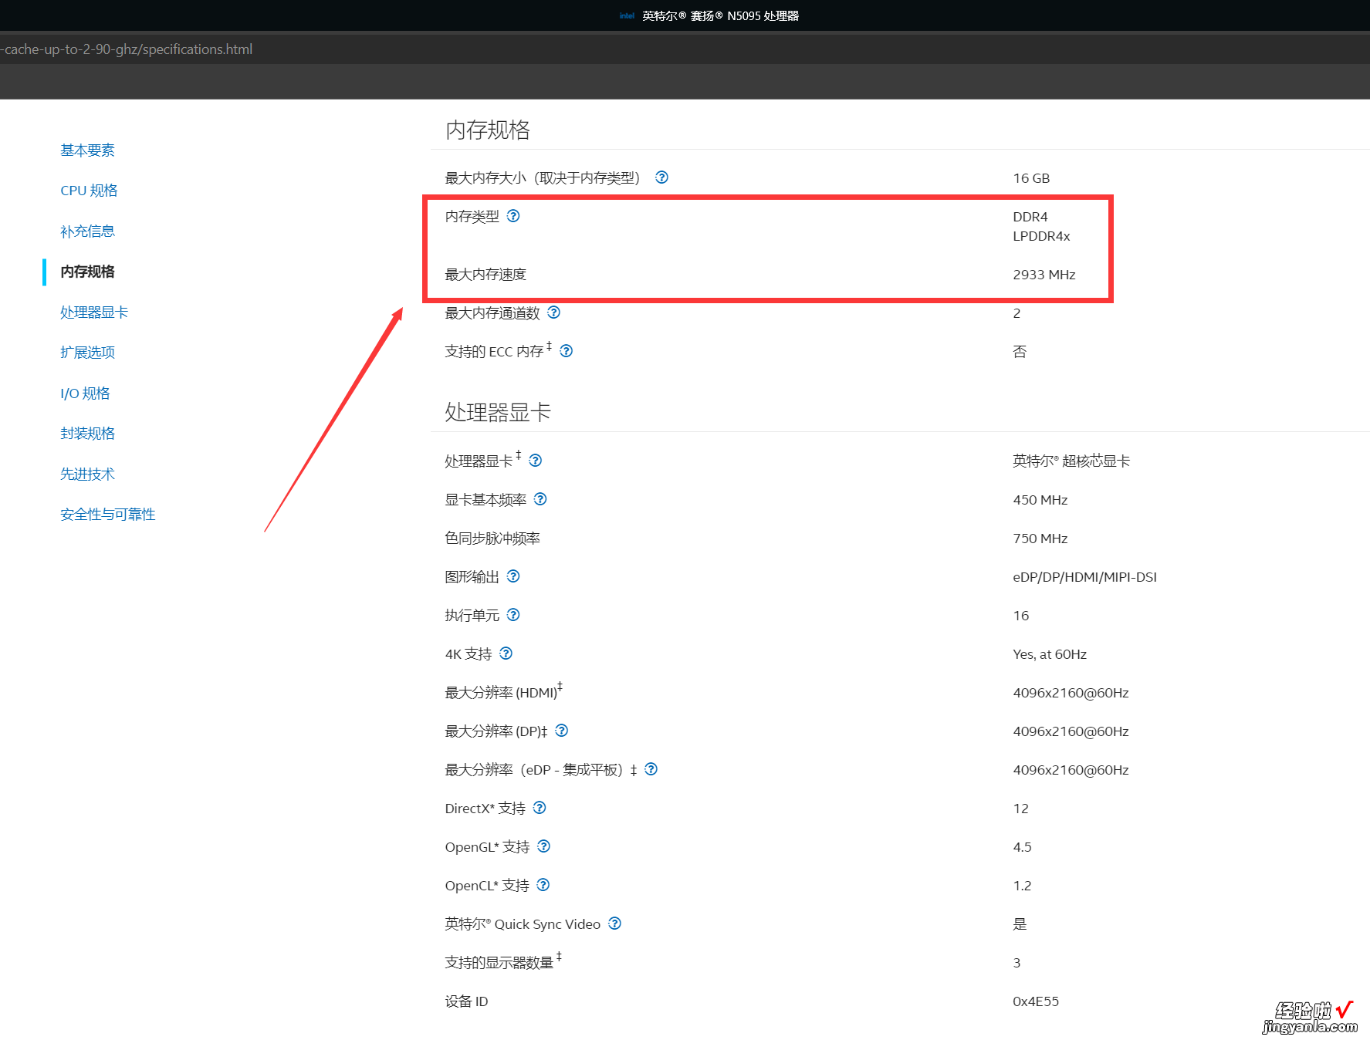This screenshot has height=1040, width=1370.
Task: Open help icon beside 执行单元
Action: coord(513,615)
